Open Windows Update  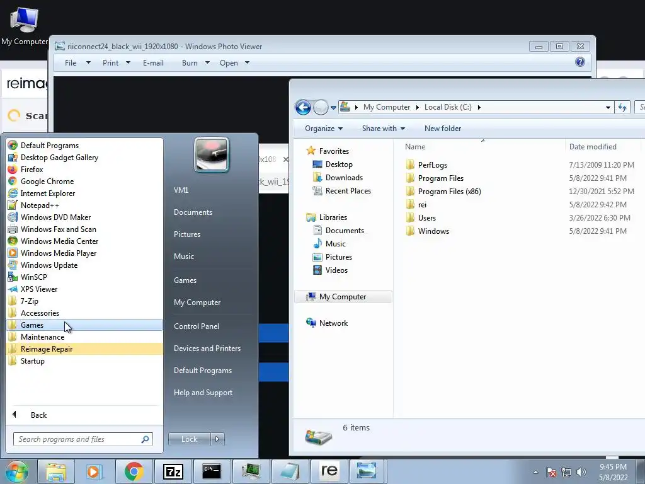coord(84,265)
